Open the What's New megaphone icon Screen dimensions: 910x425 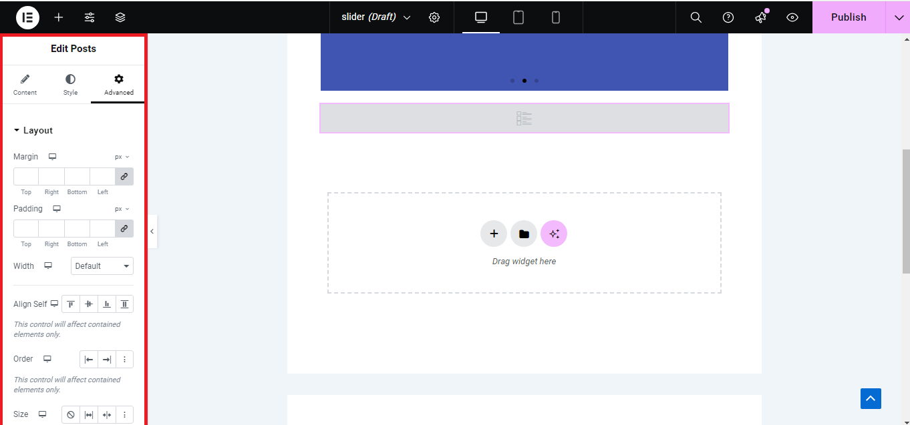760,17
